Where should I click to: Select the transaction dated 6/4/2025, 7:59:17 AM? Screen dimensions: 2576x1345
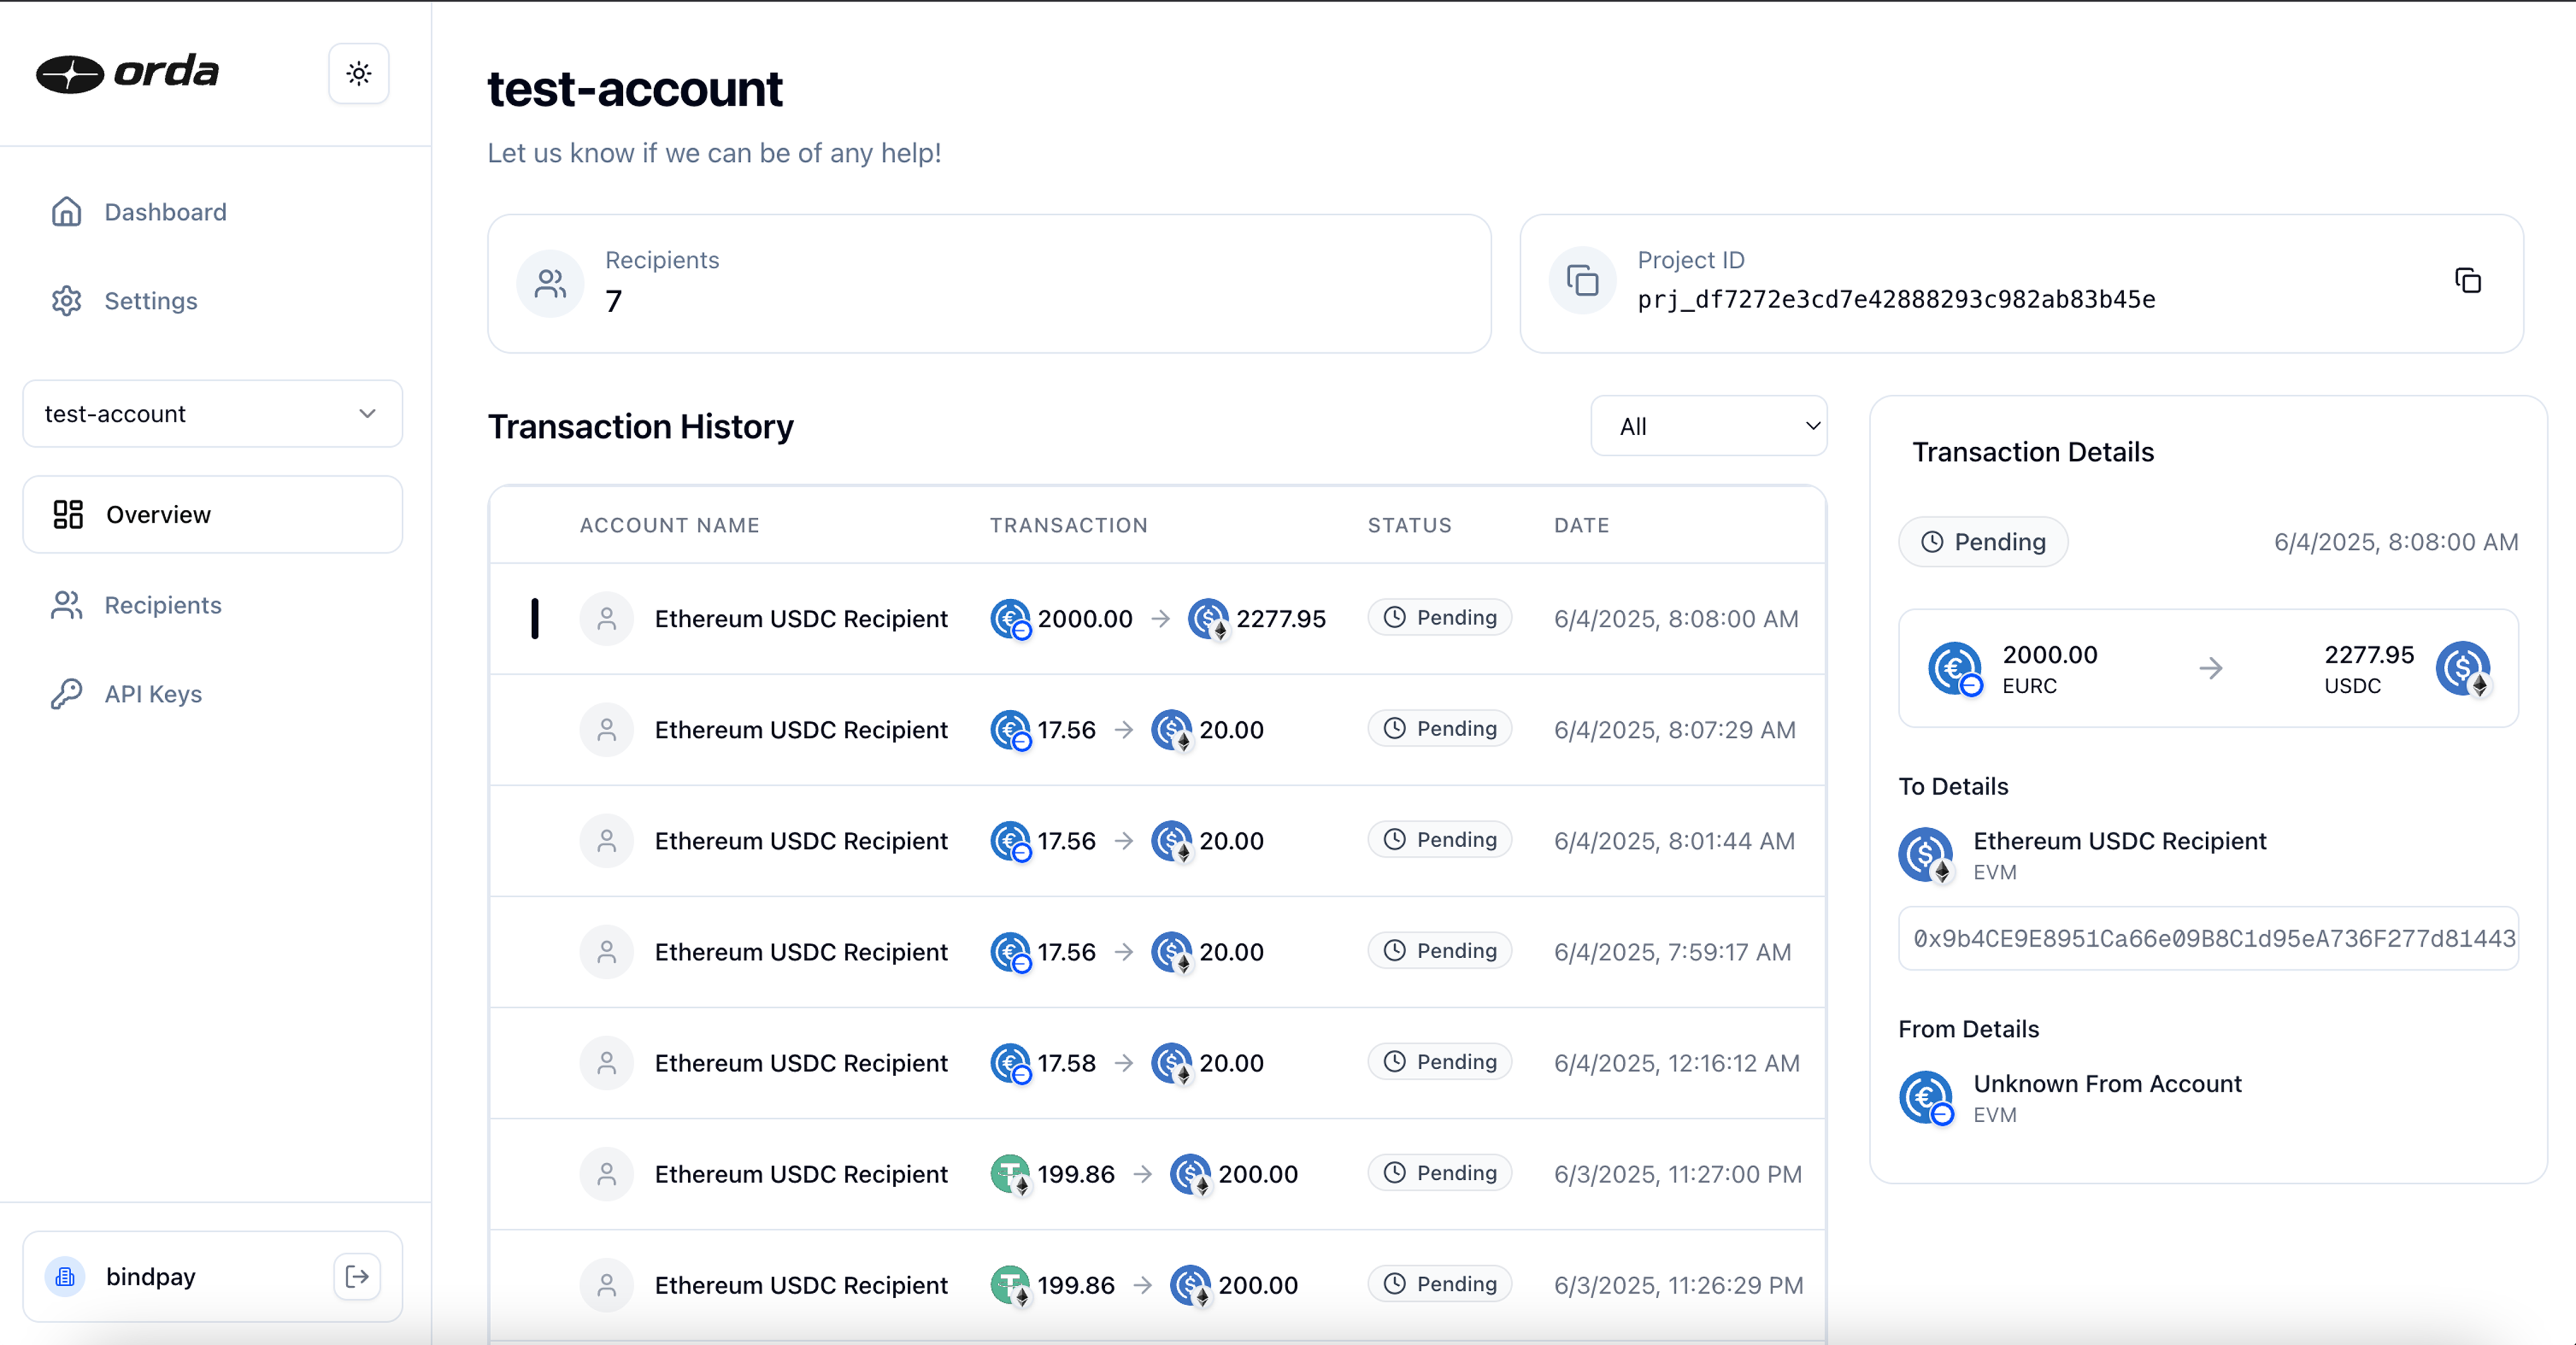click(x=1157, y=952)
